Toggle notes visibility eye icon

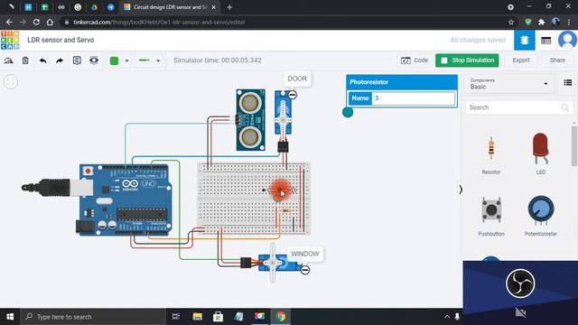click(x=94, y=60)
